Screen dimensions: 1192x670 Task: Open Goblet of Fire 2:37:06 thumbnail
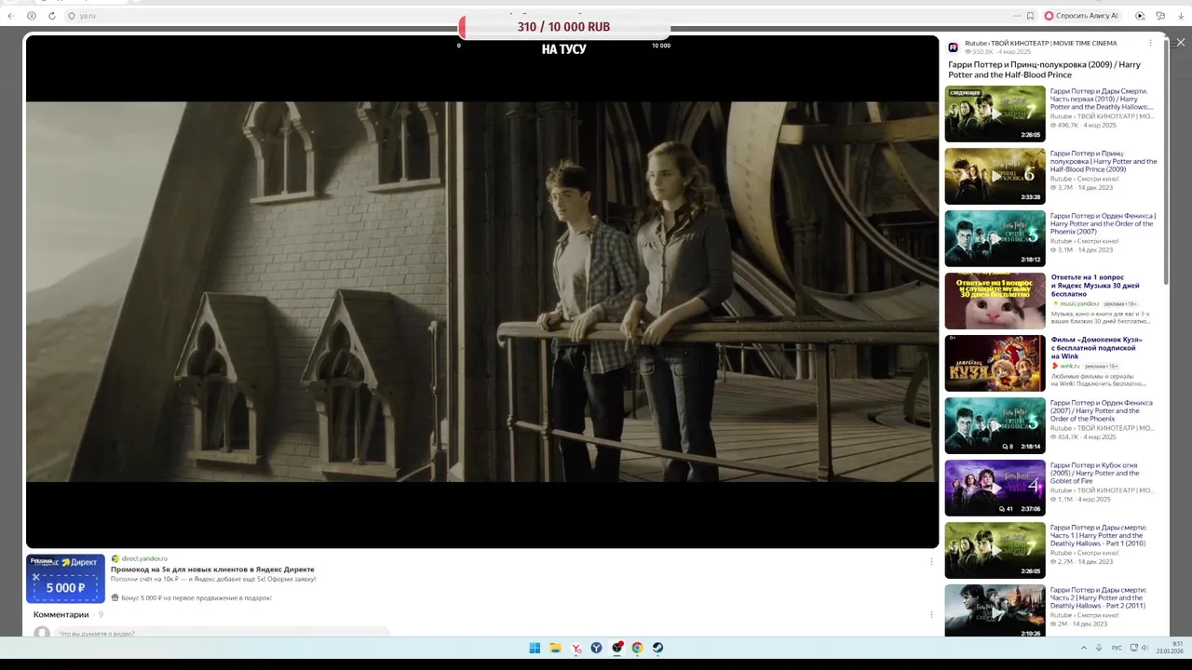coord(995,488)
